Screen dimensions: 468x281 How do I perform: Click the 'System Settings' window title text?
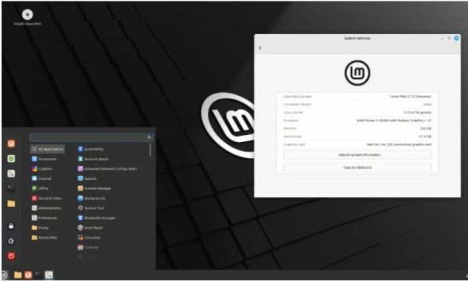[x=357, y=38]
